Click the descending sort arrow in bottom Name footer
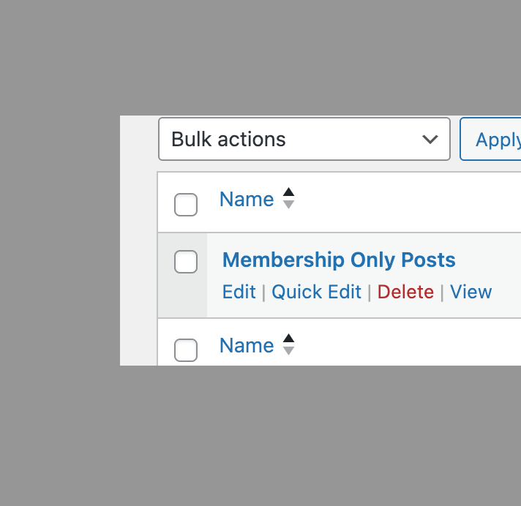Viewport: 521px width, 506px height. tap(288, 350)
